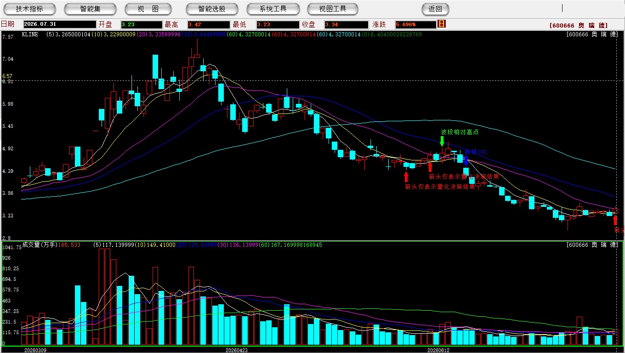Click the 系统工具 button
The height and width of the screenshot is (353, 625).
point(273,9)
